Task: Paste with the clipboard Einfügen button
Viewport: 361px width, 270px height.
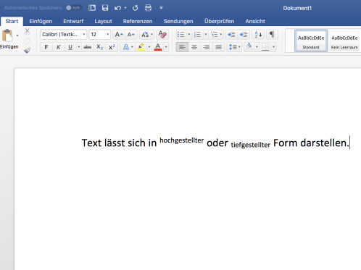Action: [8, 38]
